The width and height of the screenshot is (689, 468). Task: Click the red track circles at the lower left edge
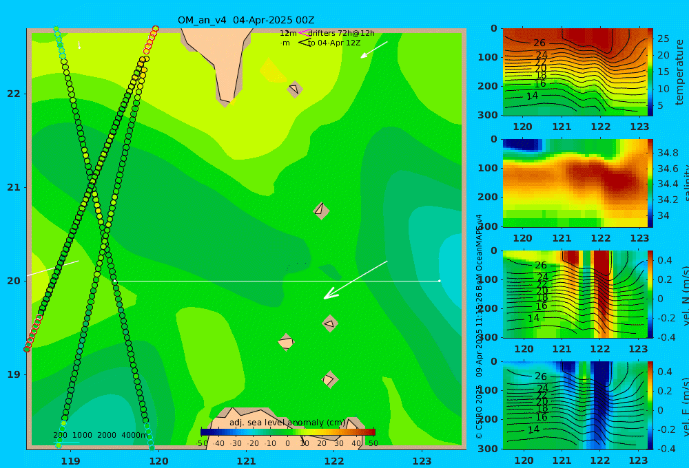pos(34,333)
